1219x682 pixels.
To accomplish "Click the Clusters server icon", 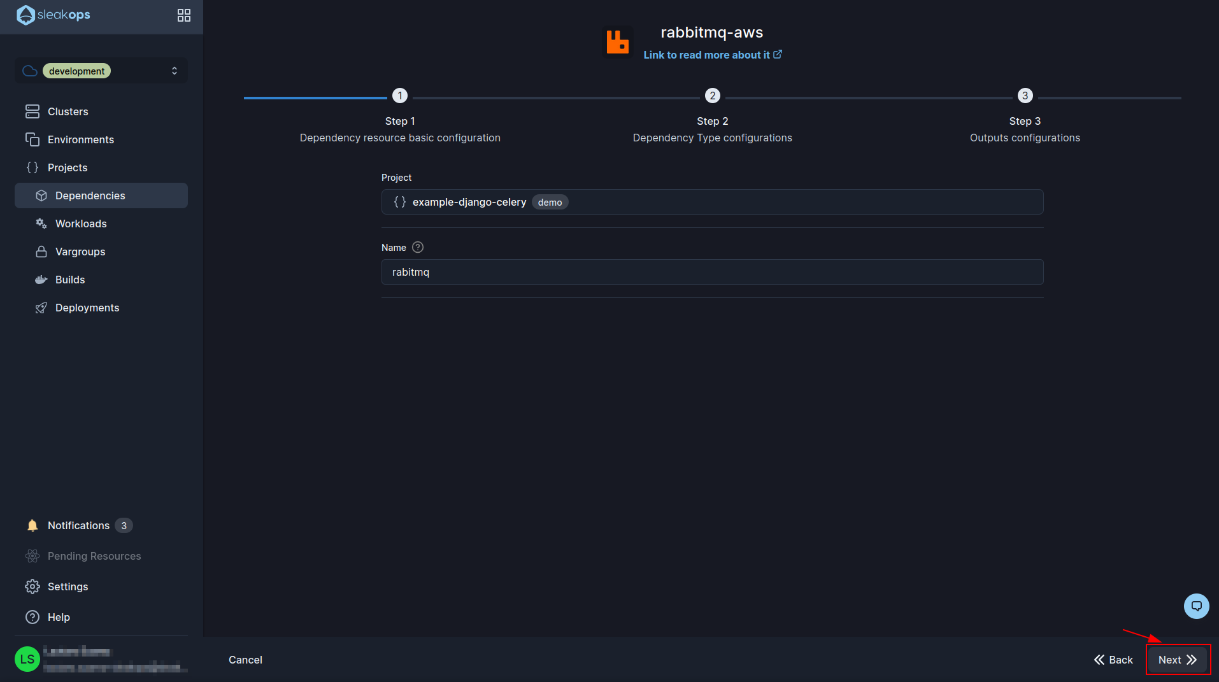I will (32, 111).
